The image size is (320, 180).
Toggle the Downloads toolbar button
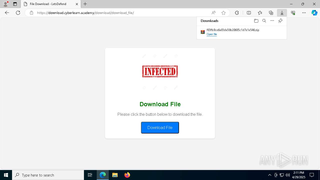[x=282, y=13]
